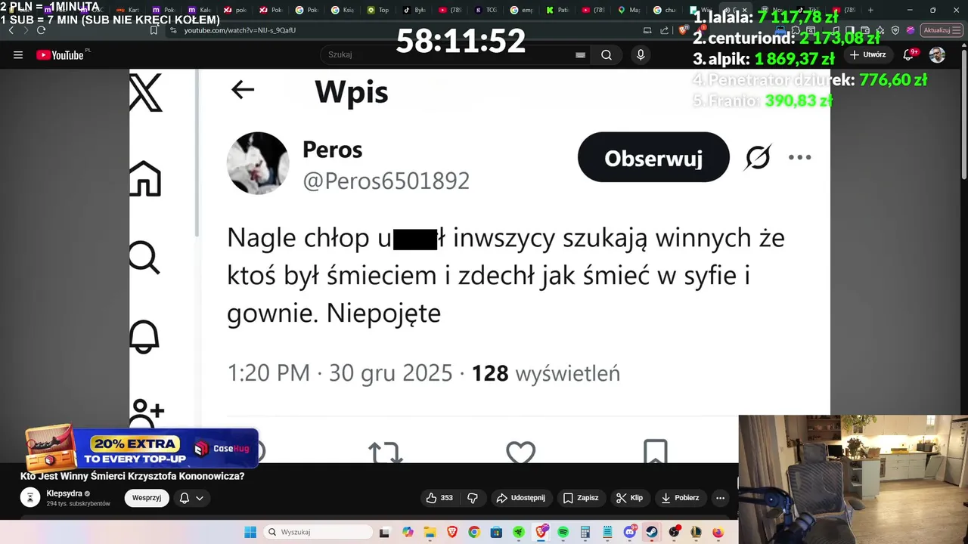Click the heart like icon on the post
968x544 pixels.
520,452
